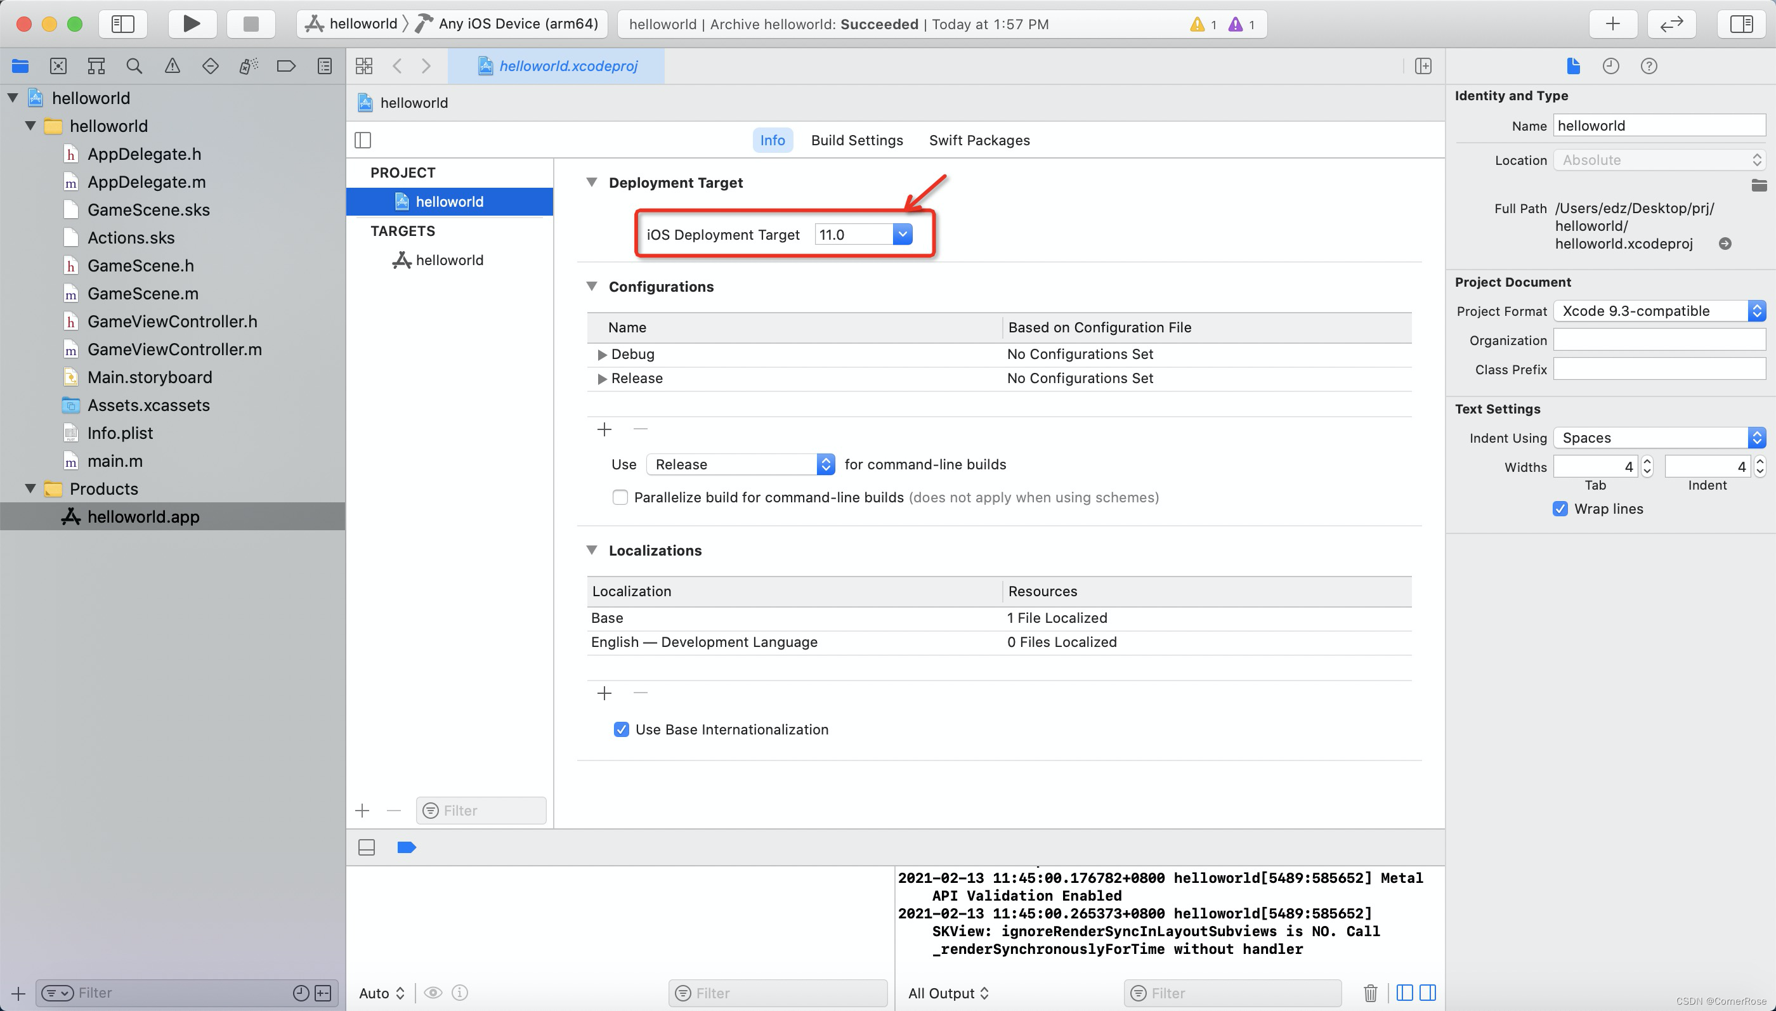Open the Issue navigator warning icon
This screenshot has height=1011, width=1776.
point(172,66)
